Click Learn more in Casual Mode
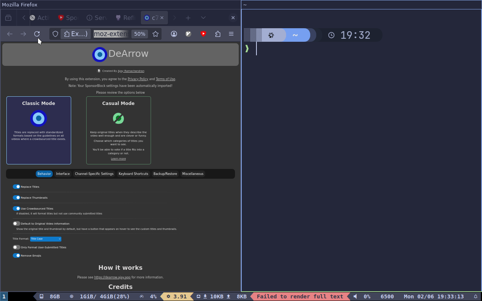This screenshot has height=301, width=482. tap(118, 159)
